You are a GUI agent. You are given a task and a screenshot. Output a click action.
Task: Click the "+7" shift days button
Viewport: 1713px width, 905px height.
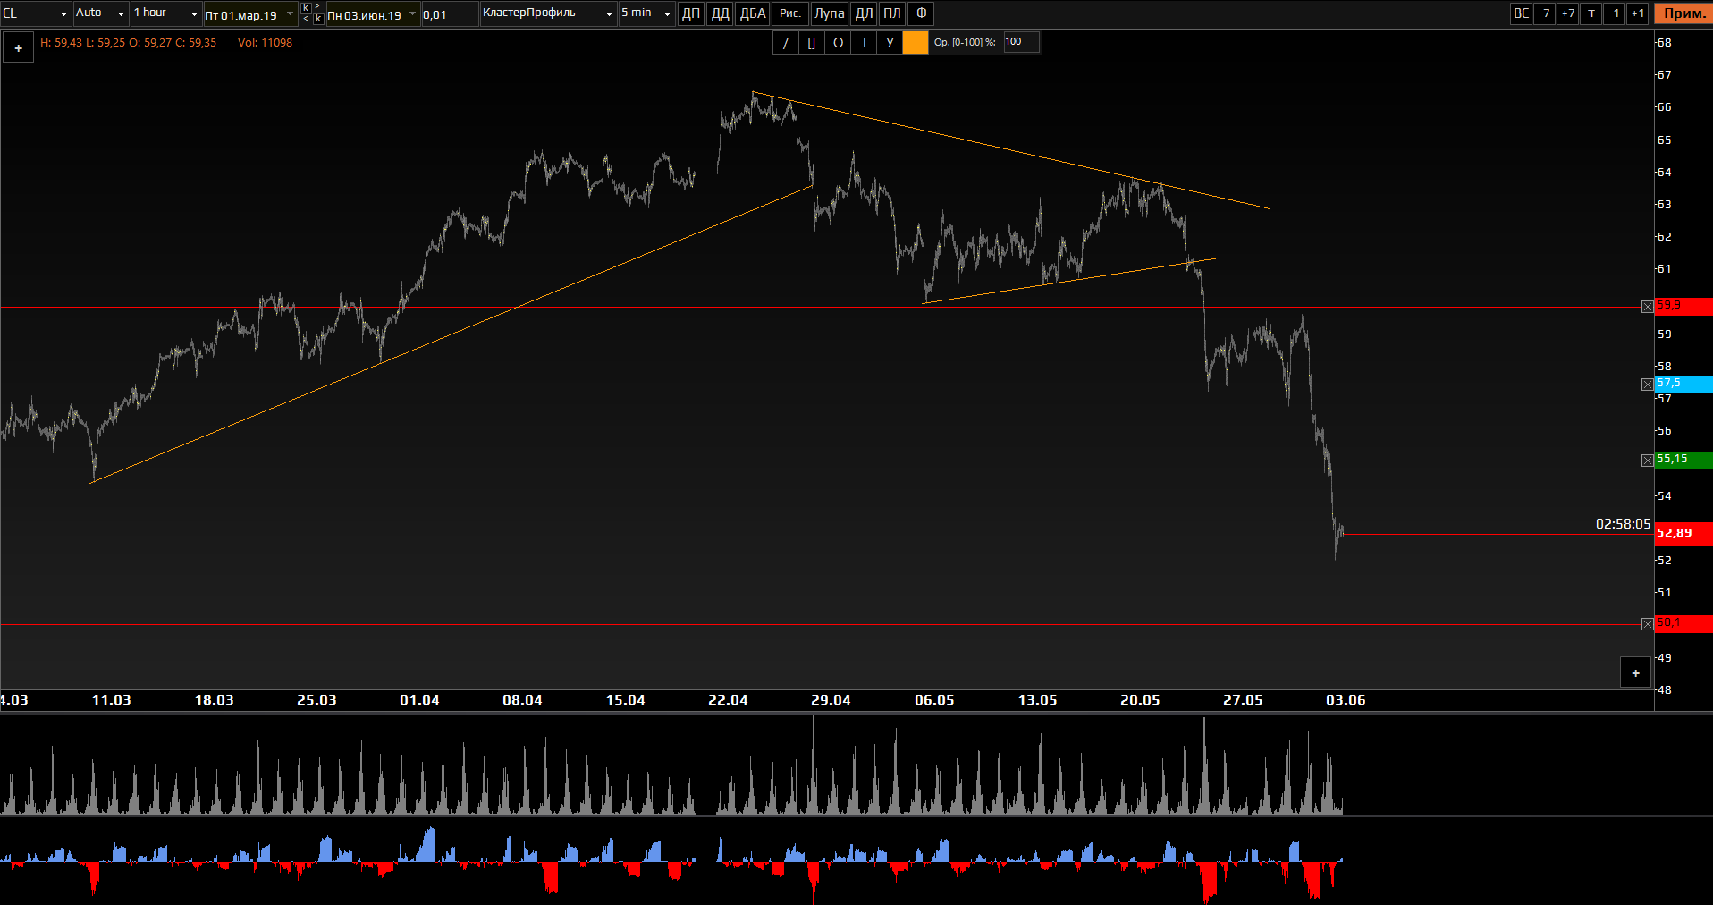point(1567,13)
